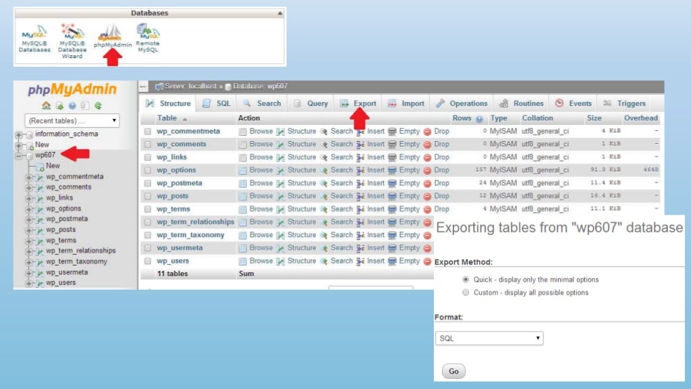Collapse navigation panel via header arrow icon

tap(144, 86)
